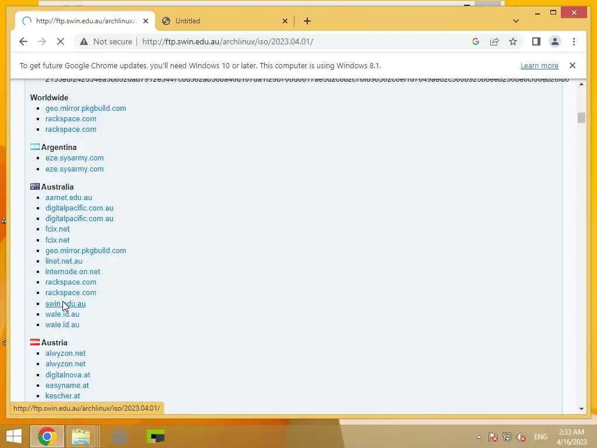Open the Chrome side panel
This screenshot has height=448, width=597.
pyautogui.click(x=536, y=41)
